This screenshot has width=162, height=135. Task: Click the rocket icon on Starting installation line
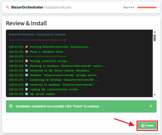[x=26, y=47]
